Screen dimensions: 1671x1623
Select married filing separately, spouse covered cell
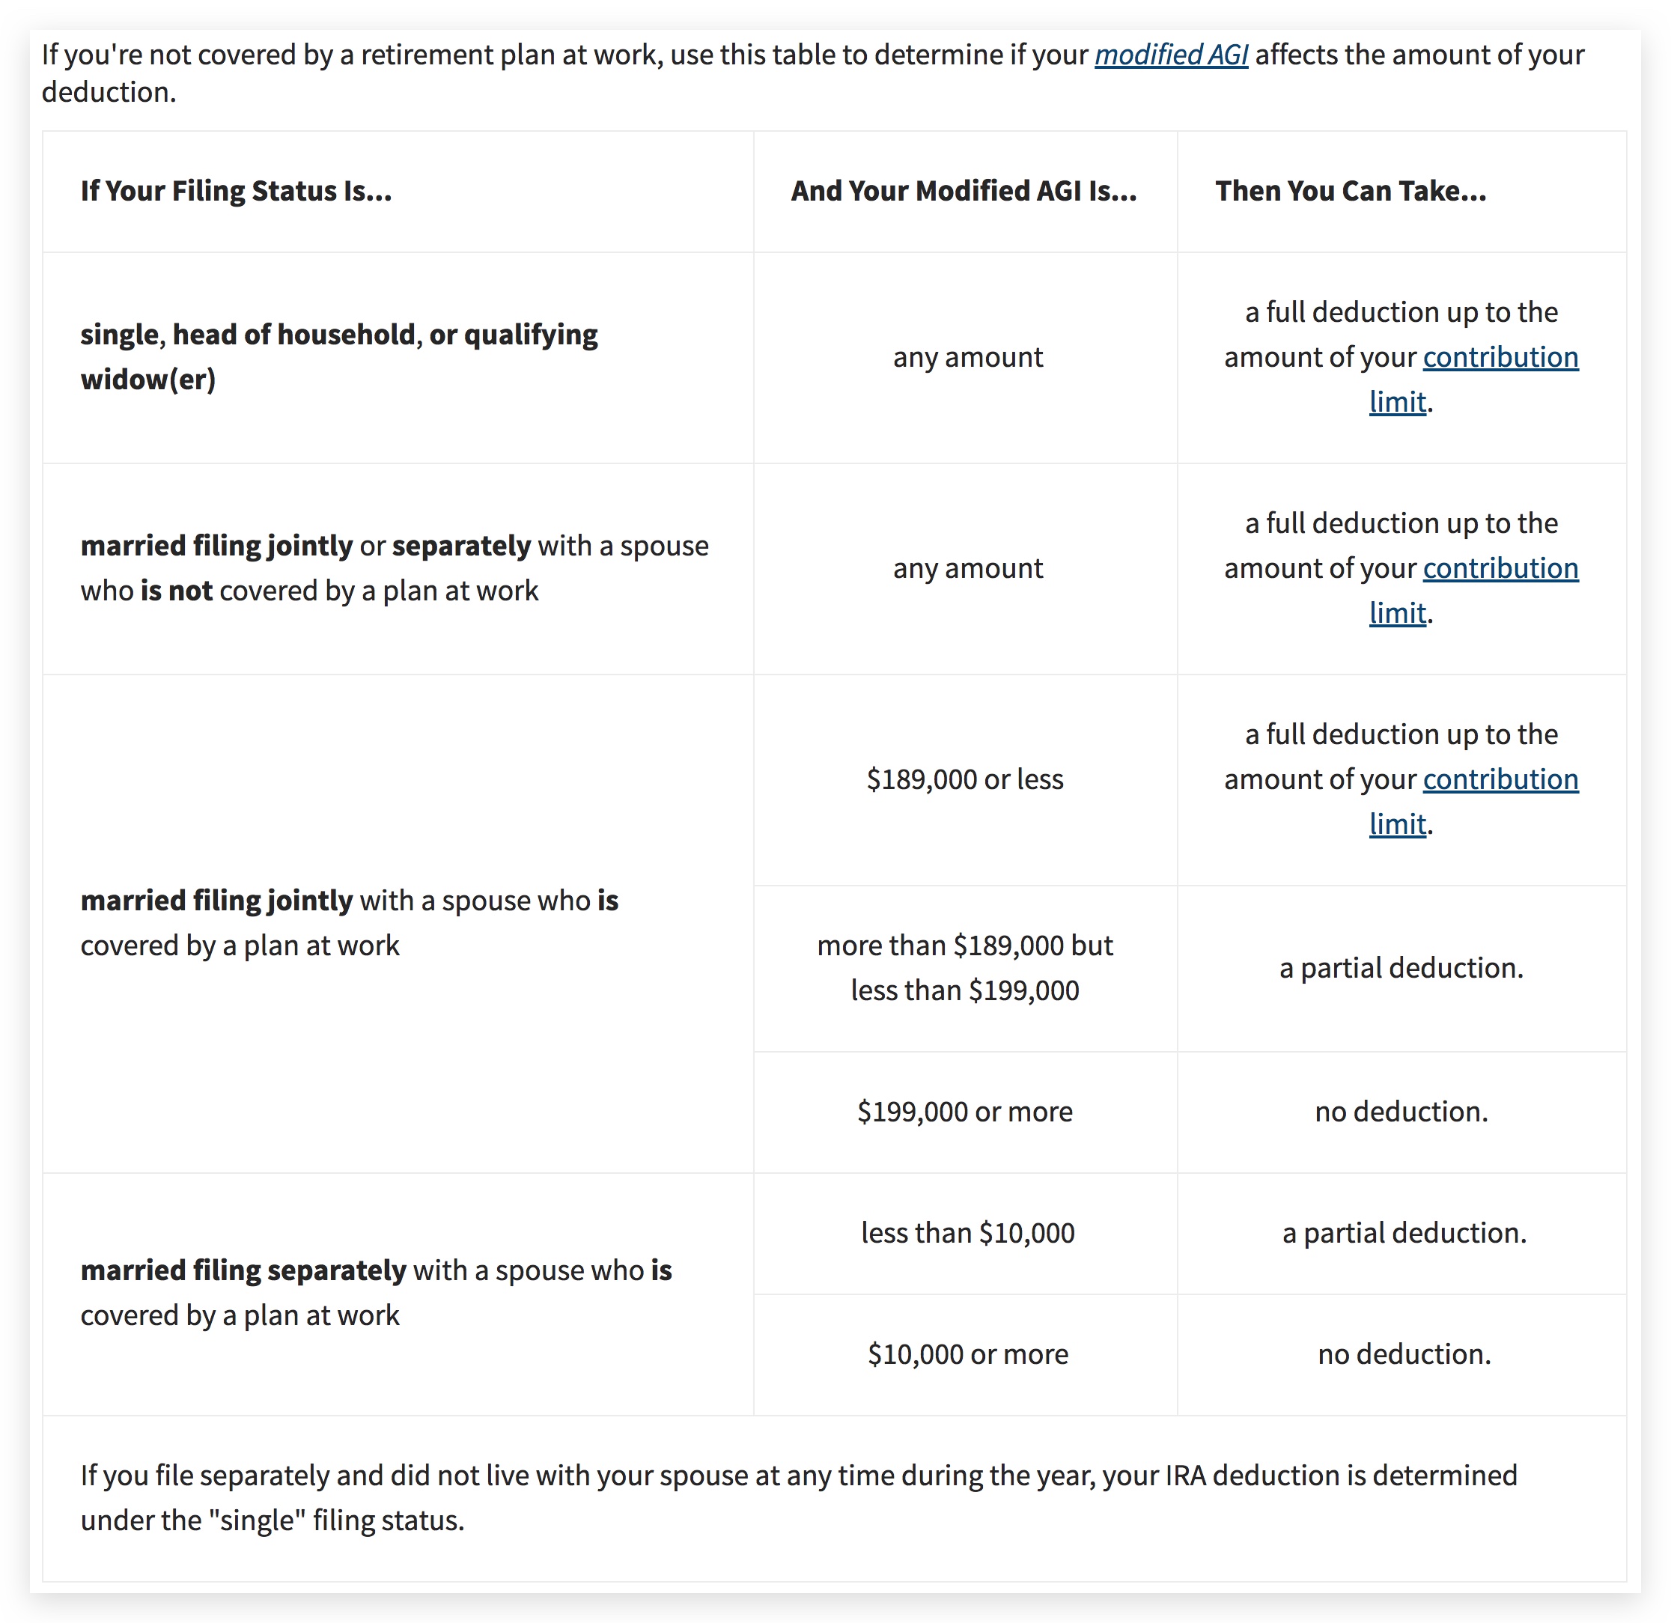tap(376, 1292)
